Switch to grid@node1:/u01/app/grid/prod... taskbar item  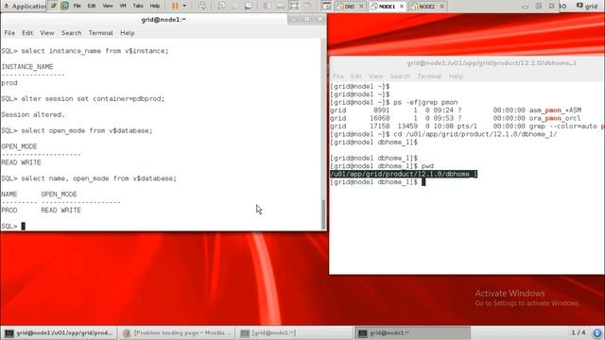[x=59, y=332]
